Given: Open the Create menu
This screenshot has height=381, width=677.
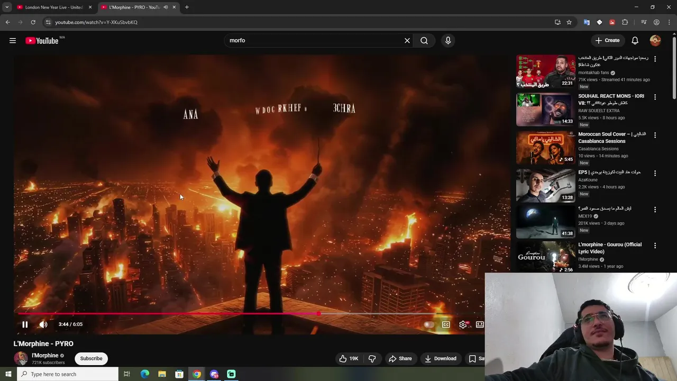Looking at the screenshot, I should point(607,41).
